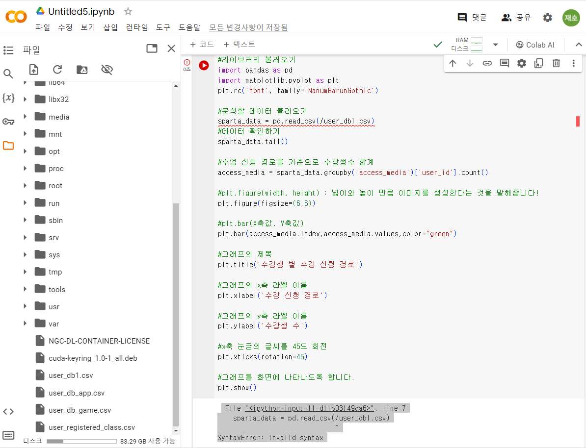Expand the media folder

(25, 117)
